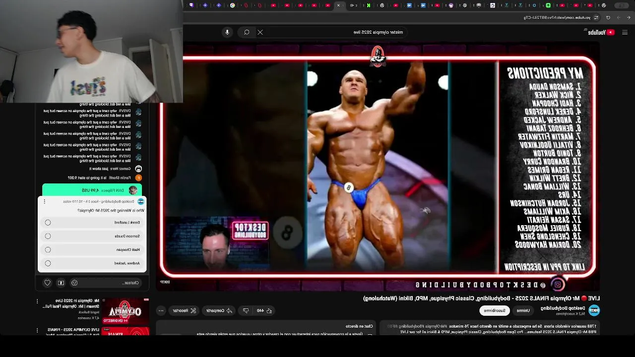
Task: Open the chat emoji picker
Action: point(74,283)
